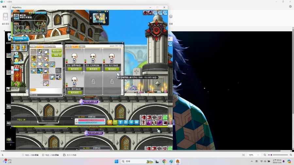
Task: Switch to third tab in equipment panel
Action: coord(46,46)
